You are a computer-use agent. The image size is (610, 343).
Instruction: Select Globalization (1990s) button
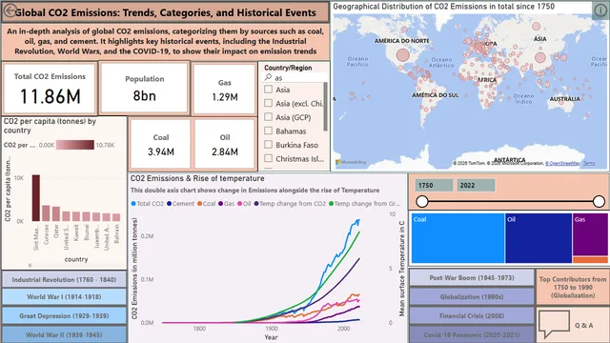(x=472, y=296)
